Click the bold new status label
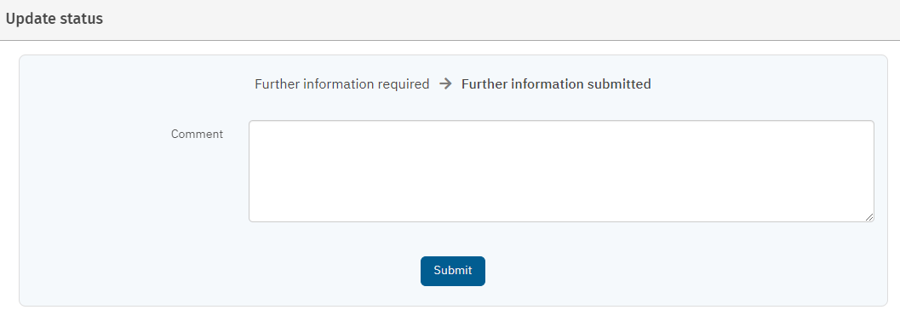Screen dimensions: 900x327 pyautogui.click(x=556, y=83)
